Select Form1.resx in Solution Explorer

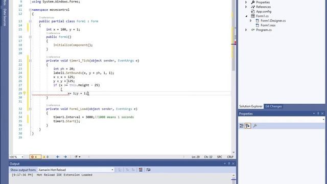[x=268, y=25]
